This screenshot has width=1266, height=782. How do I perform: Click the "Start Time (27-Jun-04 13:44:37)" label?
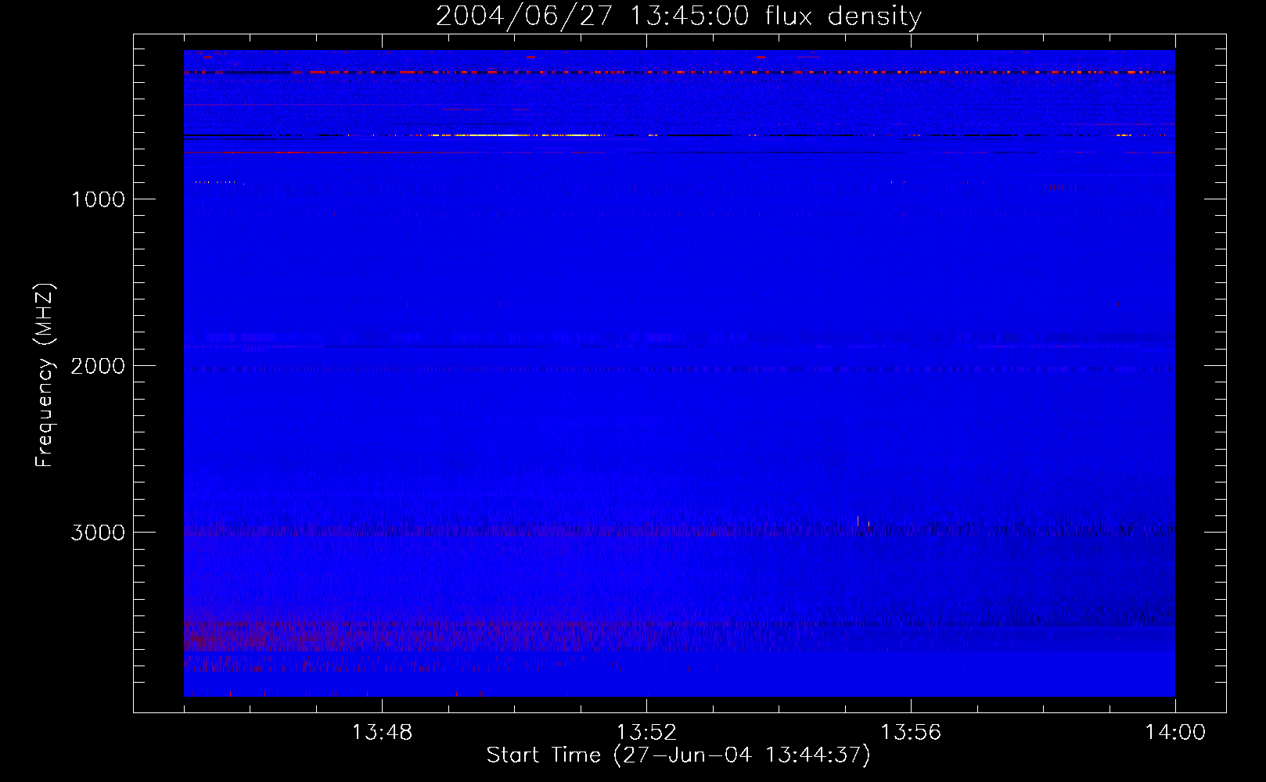[678, 755]
